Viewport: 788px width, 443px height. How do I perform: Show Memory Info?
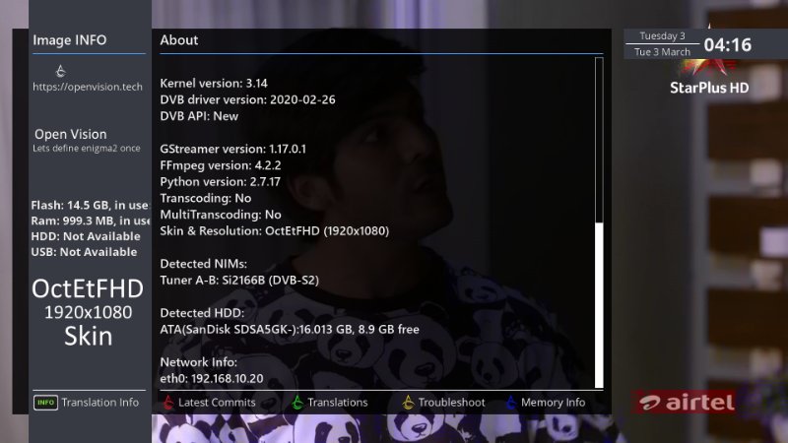click(553, 403)
